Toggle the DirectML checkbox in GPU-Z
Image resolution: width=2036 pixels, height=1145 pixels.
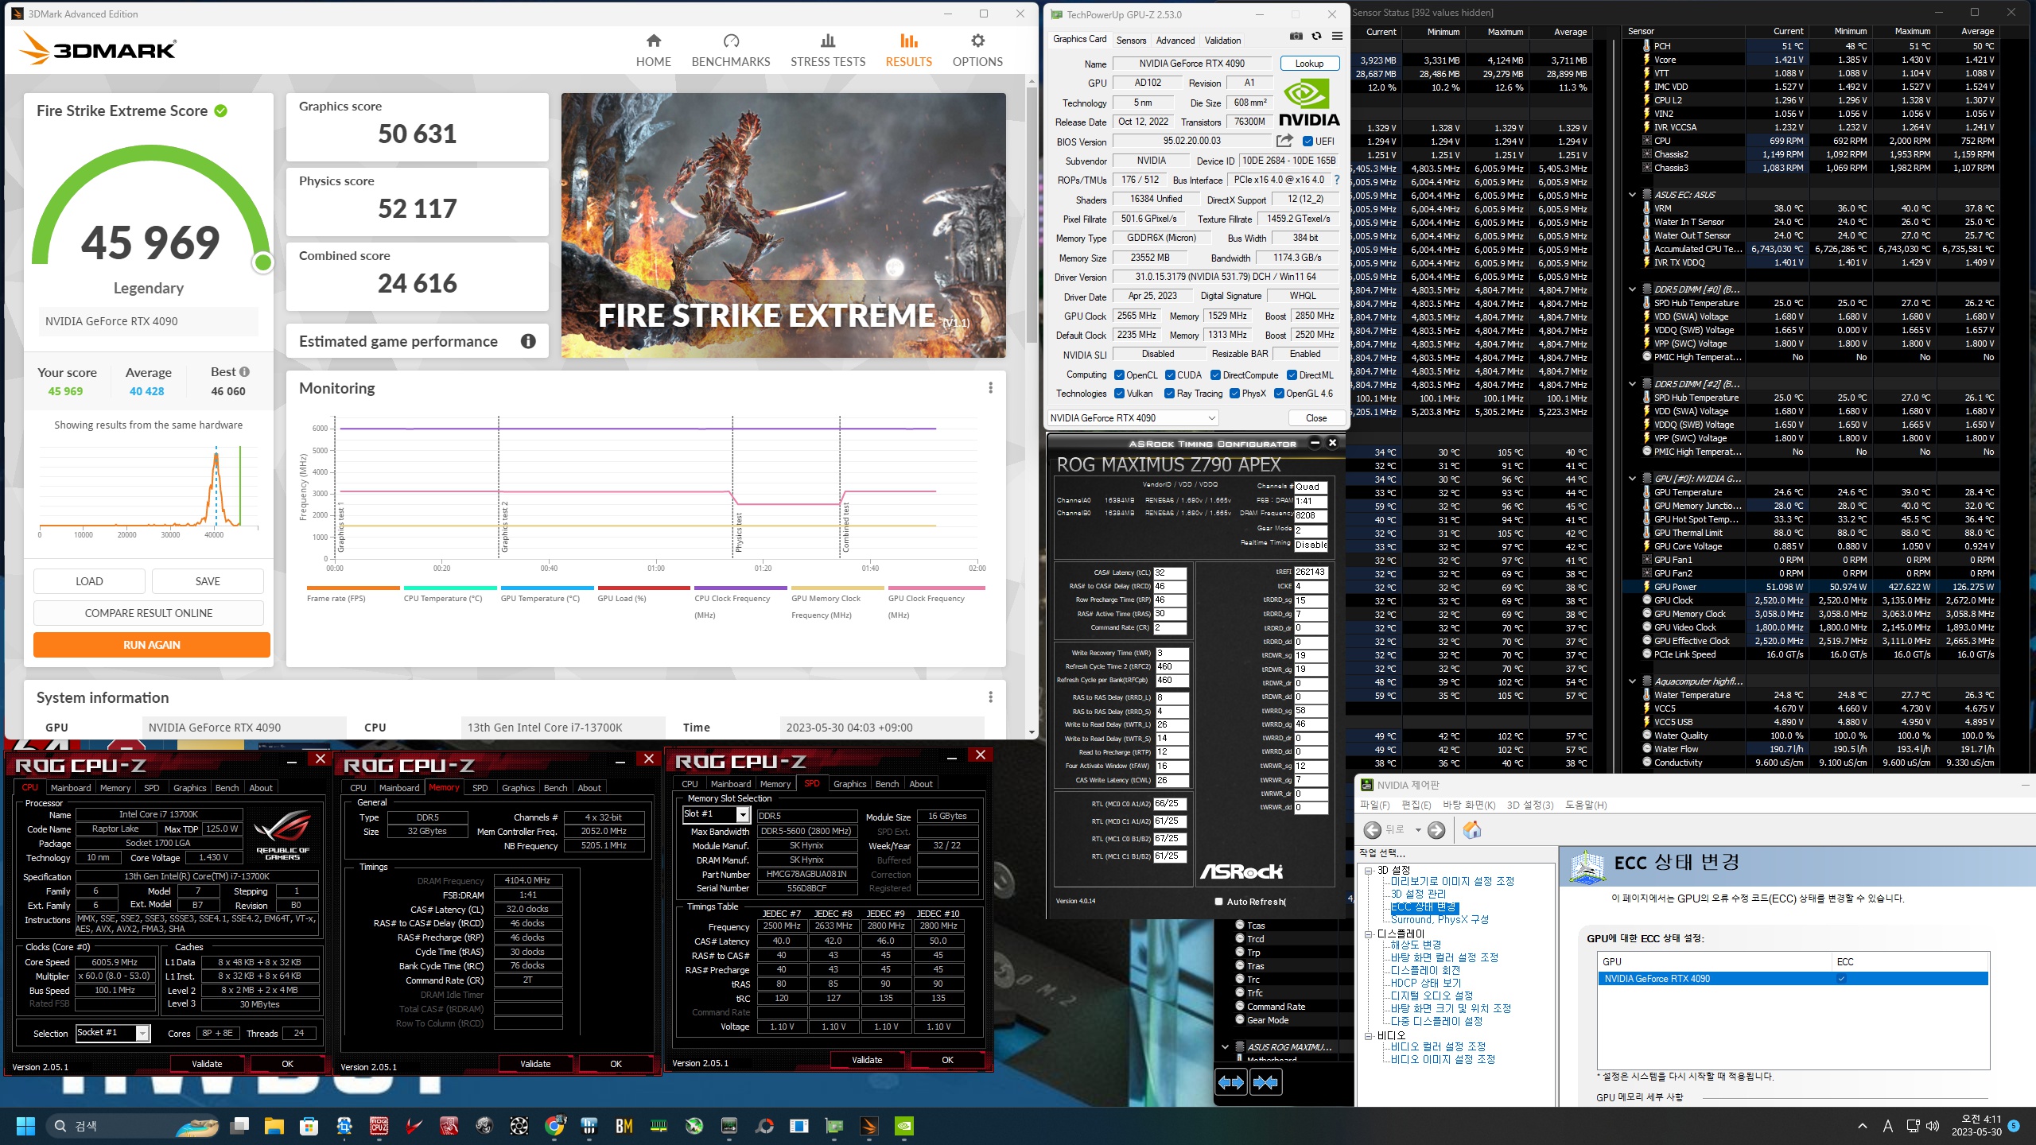pyautogui.click(x=1292, y=375)
